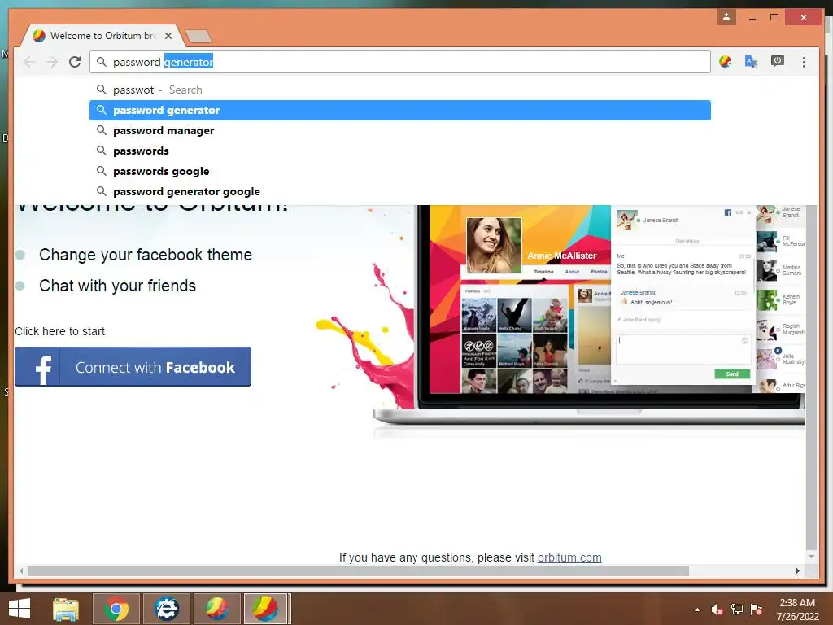Click the 'Click here to start' text
The image size is (833, 625).
(x=59, y=331)
